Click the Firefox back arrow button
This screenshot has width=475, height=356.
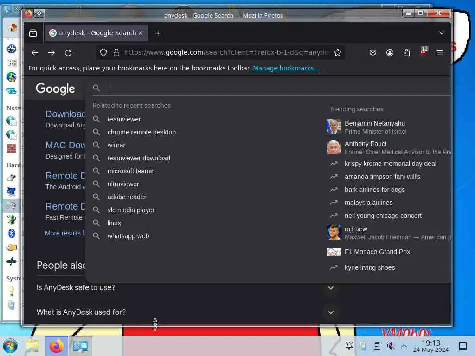click(x=35, y=53)
